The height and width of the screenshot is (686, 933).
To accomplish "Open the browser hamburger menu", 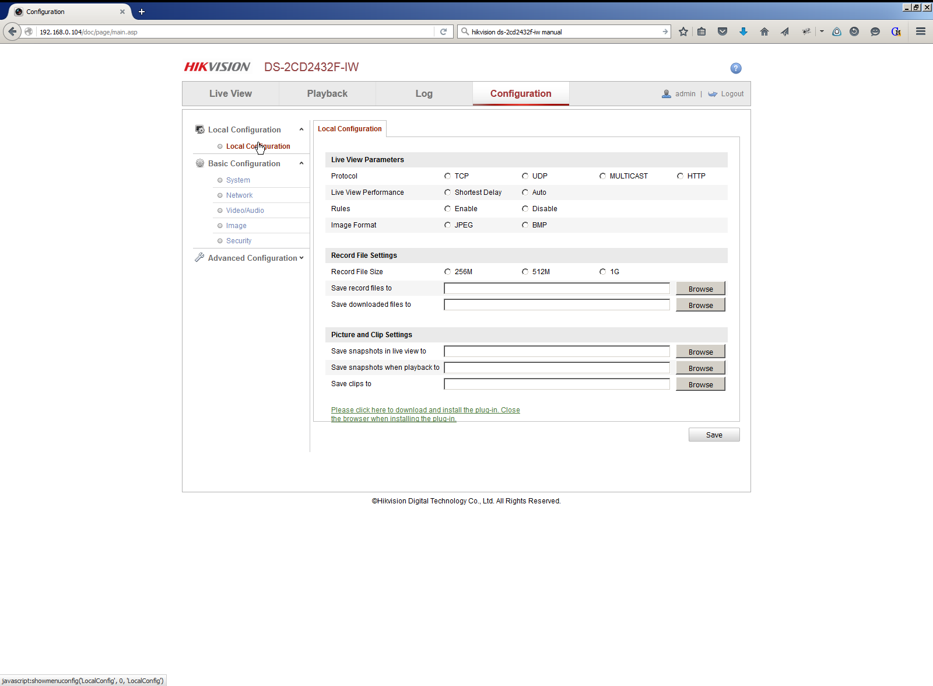I will coord(921,32).
